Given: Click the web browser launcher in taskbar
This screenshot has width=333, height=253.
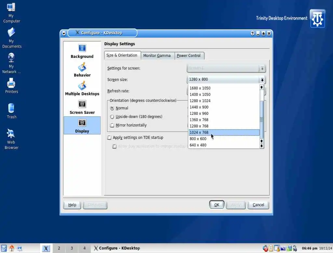Looking at the screenshot, I should tap(19, 248).
